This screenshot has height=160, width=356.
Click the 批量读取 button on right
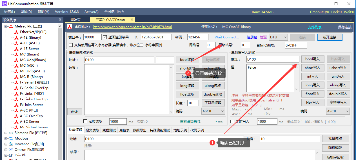[335, 139]
